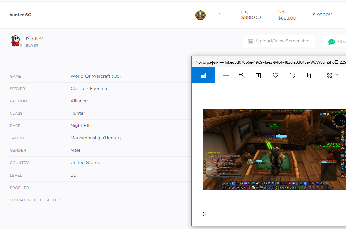346x229 pixels.
Task: Click the round class emblem icon
Action: pos(200,15)
